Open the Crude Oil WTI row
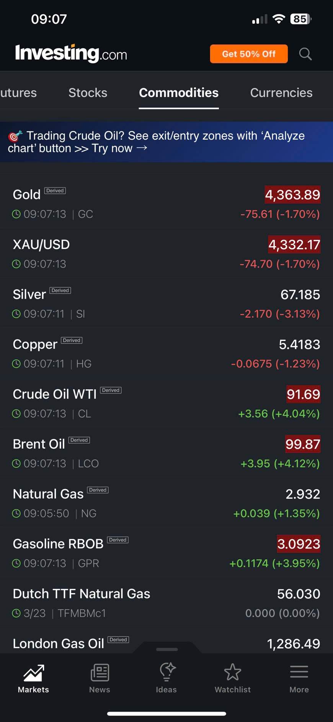 166,403
